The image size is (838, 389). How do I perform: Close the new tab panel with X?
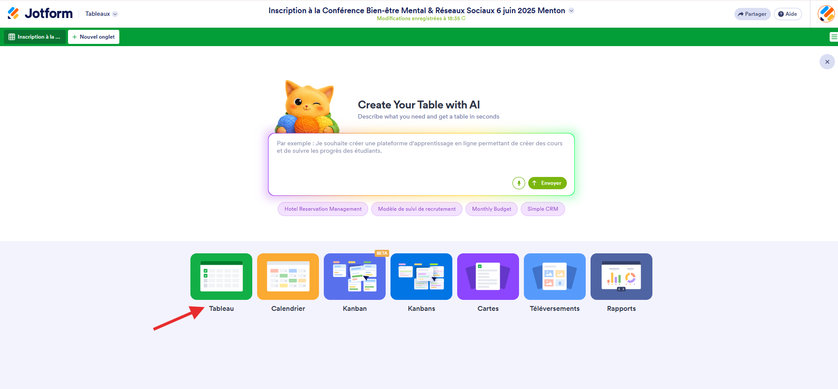[x=827, y=62]
